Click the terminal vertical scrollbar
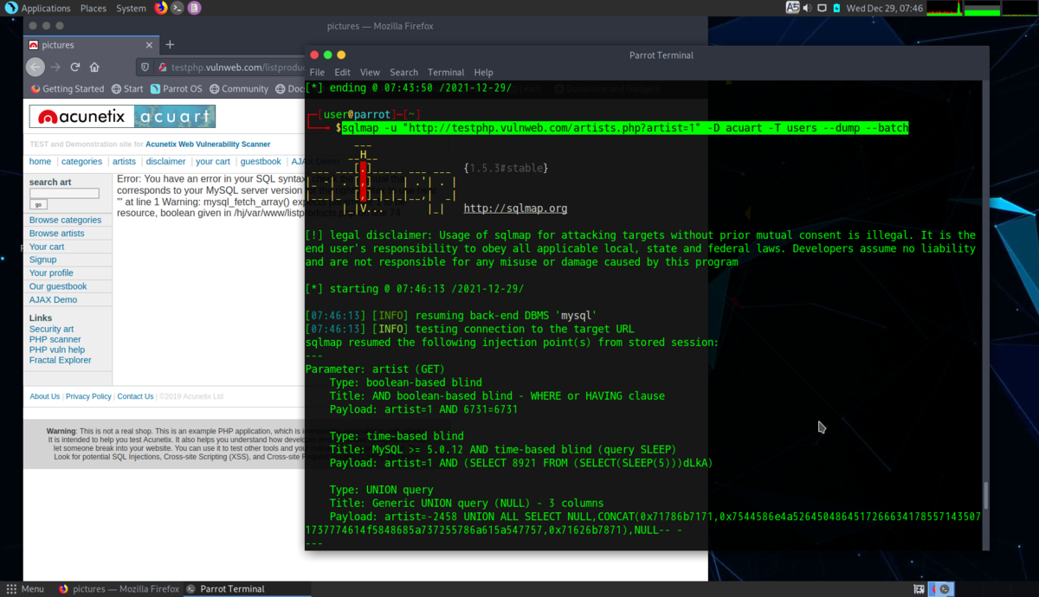The width and height of the screenshot is (1039, 597). [x=984, y=496]
